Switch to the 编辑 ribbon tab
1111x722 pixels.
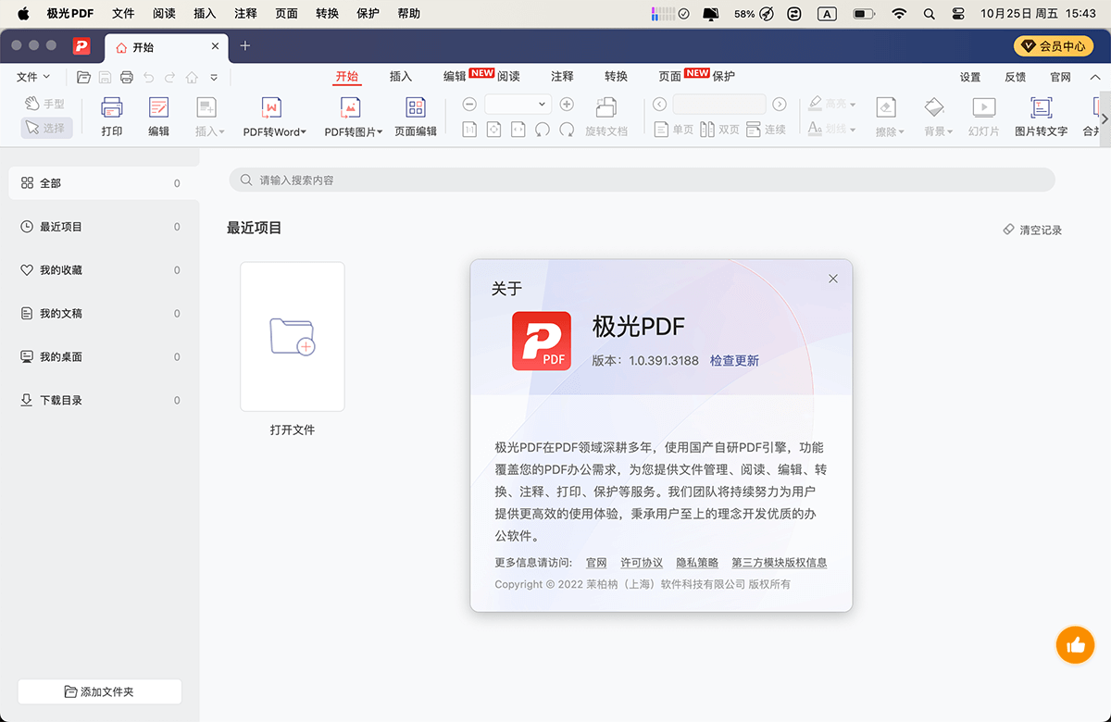coord(455,77)
